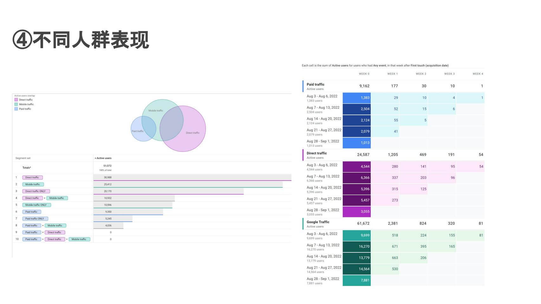
Task: Click the blue Paid traffic legend swatch
Action: pyautogui.click(x=16, y=109)
